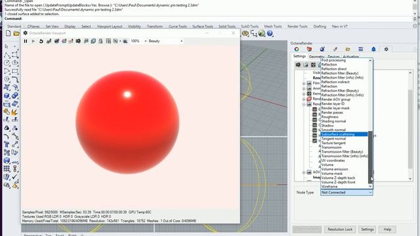
Task: Open the OctaneRender Viewport gear menu
Action: [x=25, y=33]
